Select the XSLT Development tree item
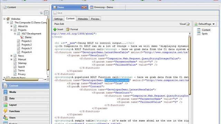221x124 pixels. pos(31,34)
